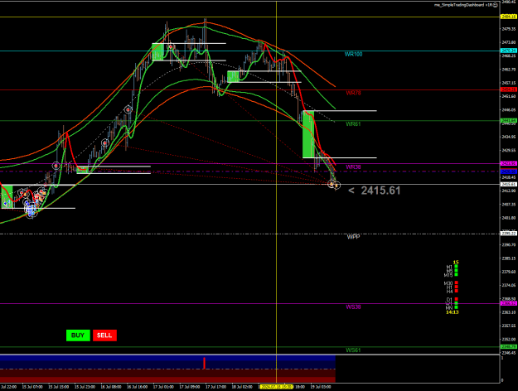Click the 17 Jul 17:00 time axis label

click(215, 387)
